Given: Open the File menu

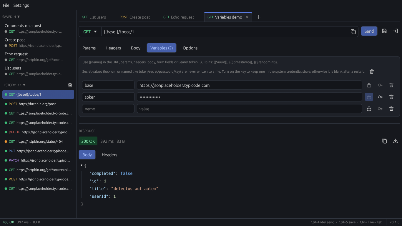Looking at the screenshot, I should (x=6, y=5).
